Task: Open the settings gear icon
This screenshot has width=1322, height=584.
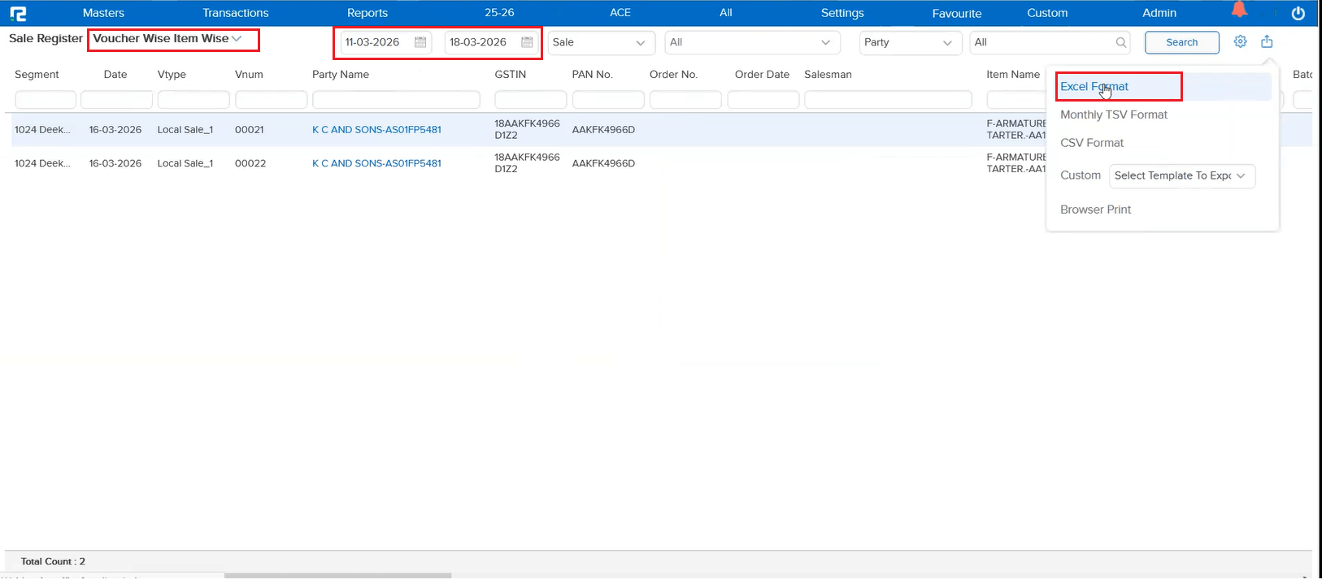Action: (x=1240, y=41)
